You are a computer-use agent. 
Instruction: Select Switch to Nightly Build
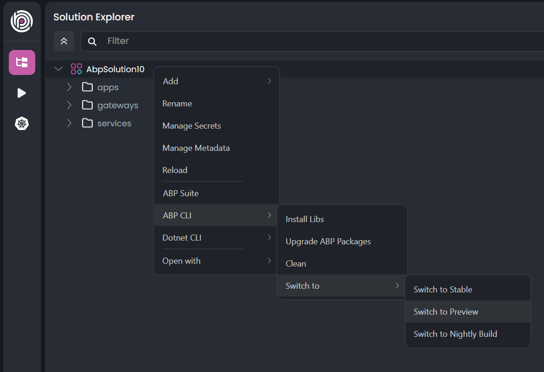pos(455,334)
